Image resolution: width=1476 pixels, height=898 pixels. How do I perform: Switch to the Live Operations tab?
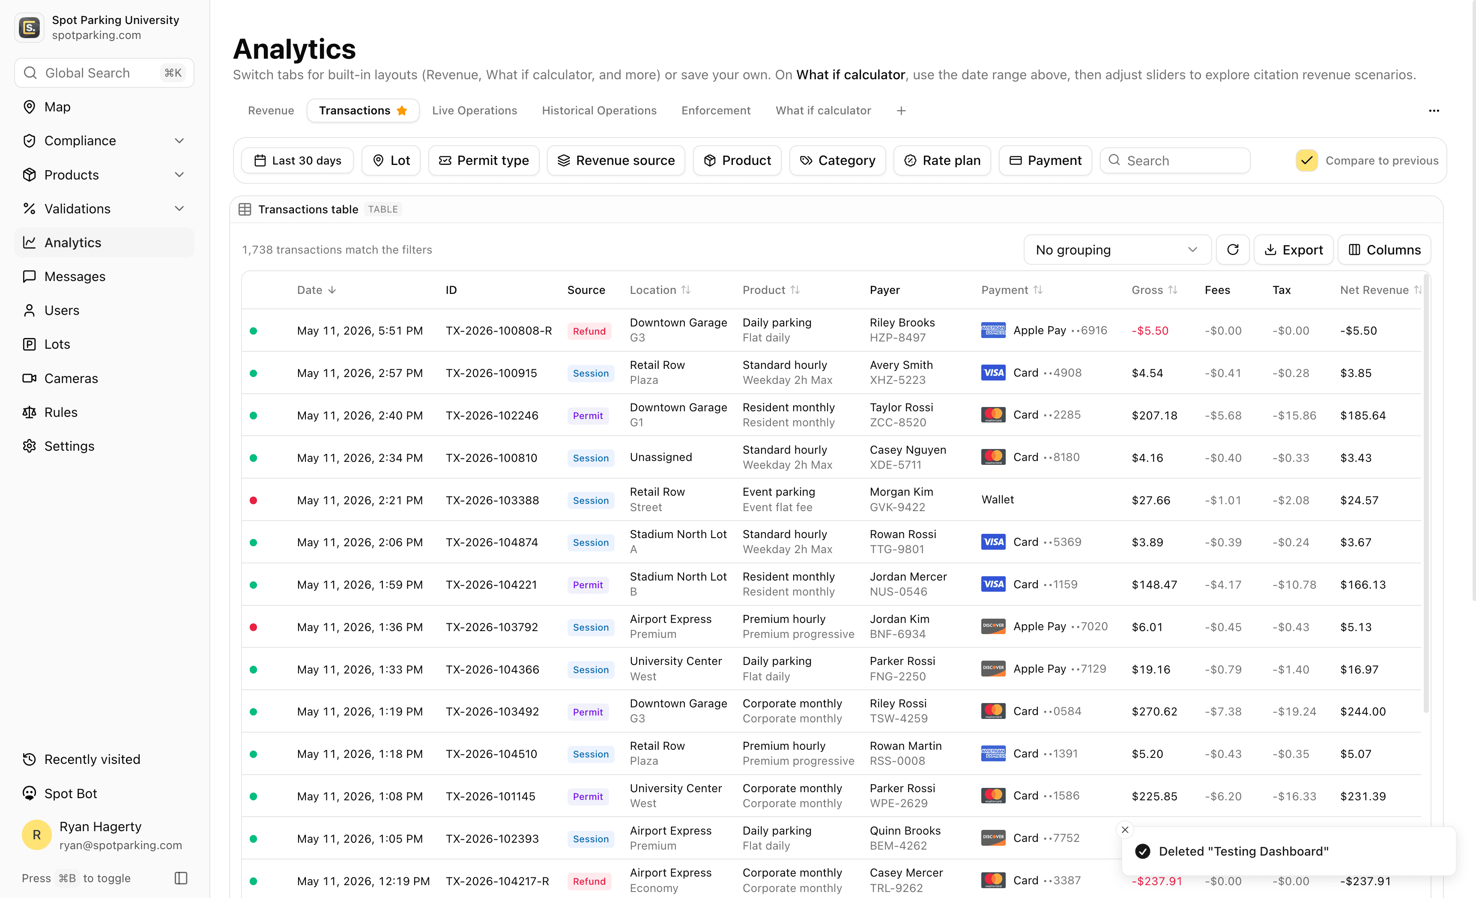(x=475, y=111)
